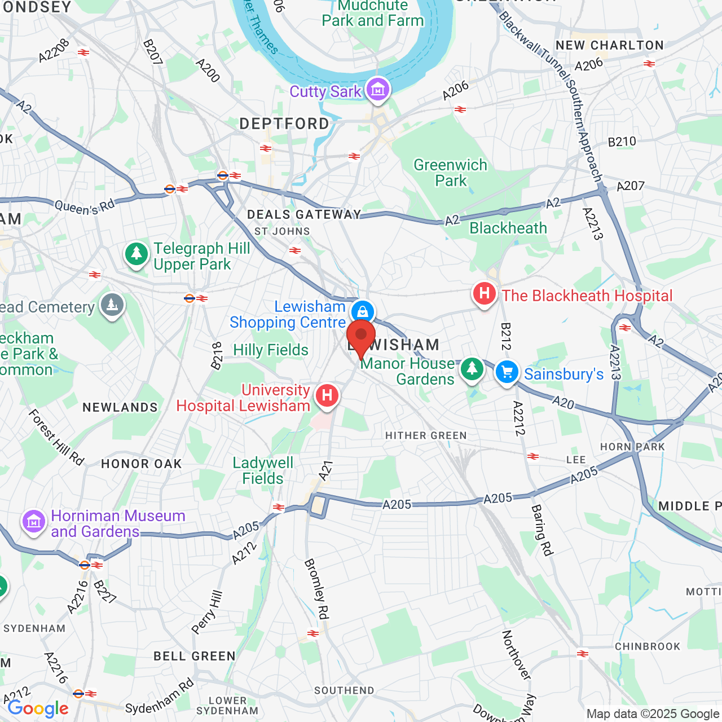Select the HITHER GREEN neighborhood label
The image size is (722, 722).
(426, 435)
